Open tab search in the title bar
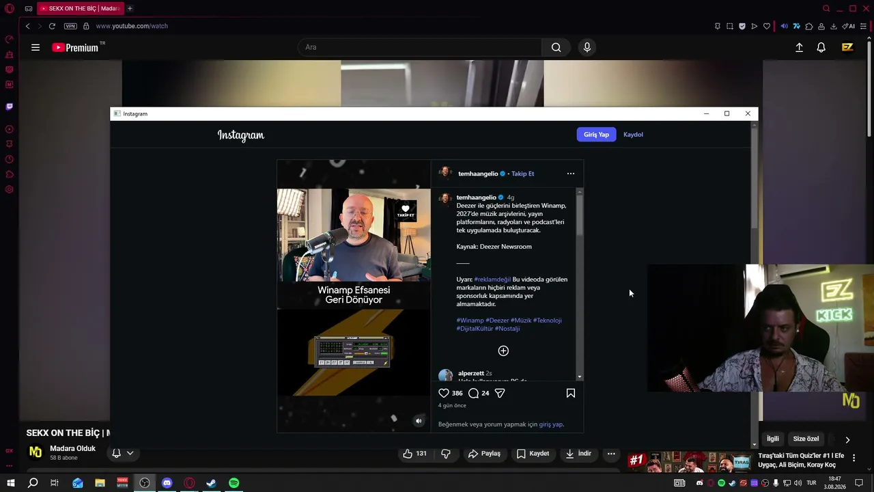 826,9
